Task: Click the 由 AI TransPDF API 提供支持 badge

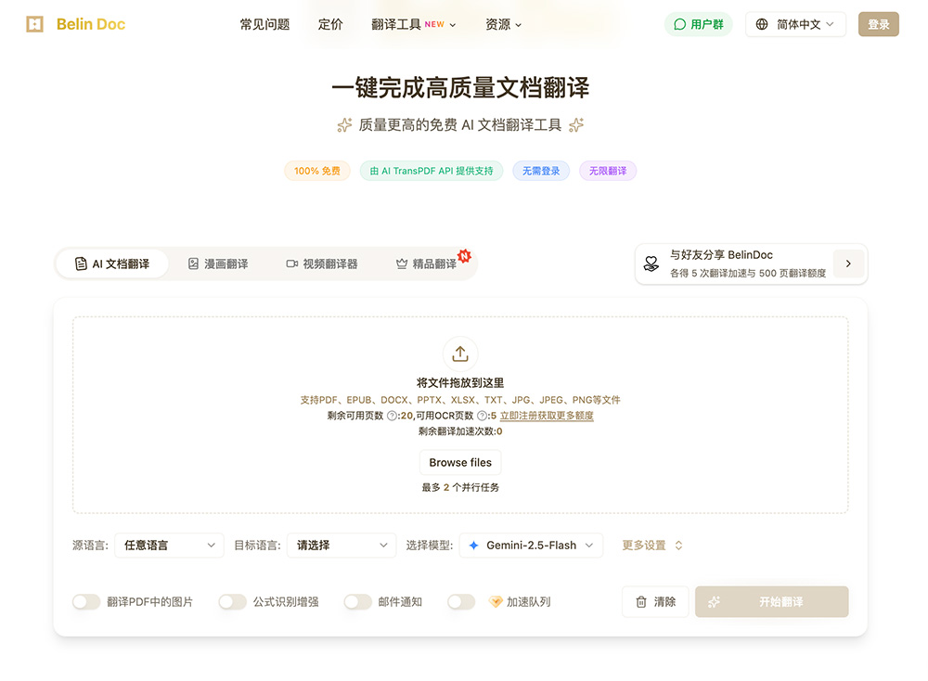Action: (432, 171)
